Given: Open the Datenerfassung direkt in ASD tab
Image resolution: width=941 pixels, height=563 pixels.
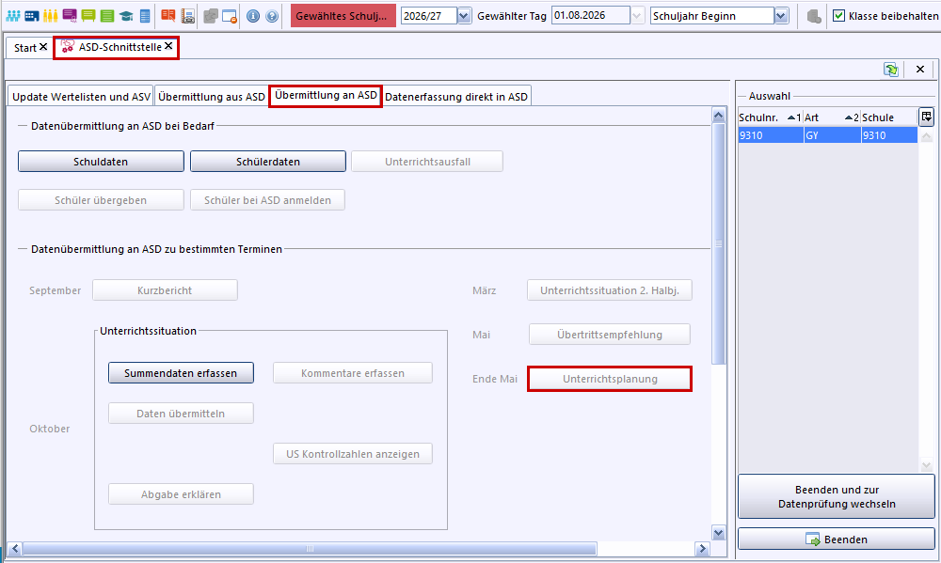Looking at the screenshot, I should pos(456,97).
